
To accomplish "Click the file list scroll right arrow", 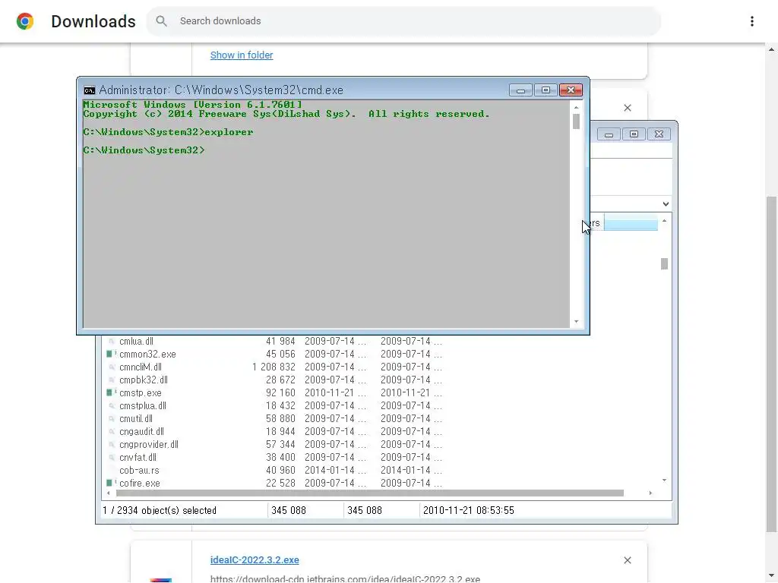I will (x=650, y=493).
